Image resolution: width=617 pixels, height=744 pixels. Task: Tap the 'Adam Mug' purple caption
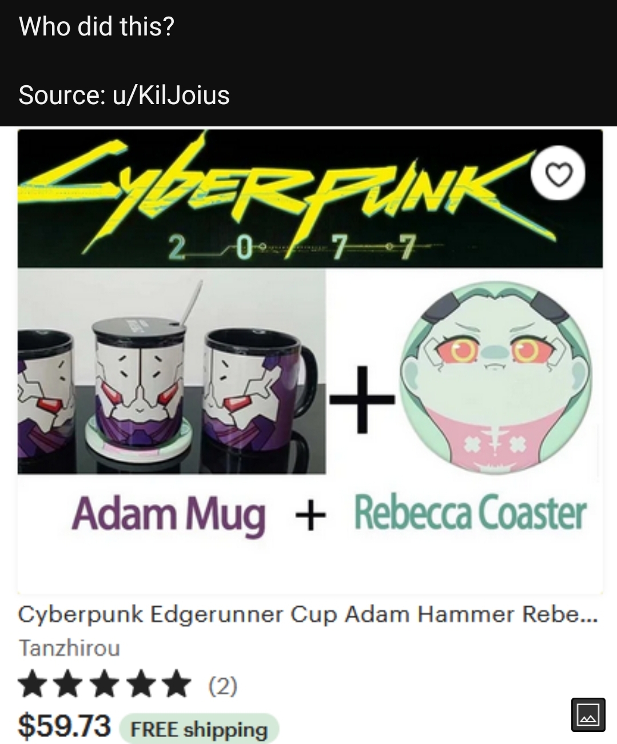click(169, 514)
